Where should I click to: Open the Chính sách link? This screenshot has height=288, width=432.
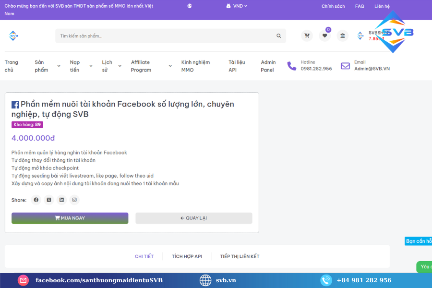point(333,6)
